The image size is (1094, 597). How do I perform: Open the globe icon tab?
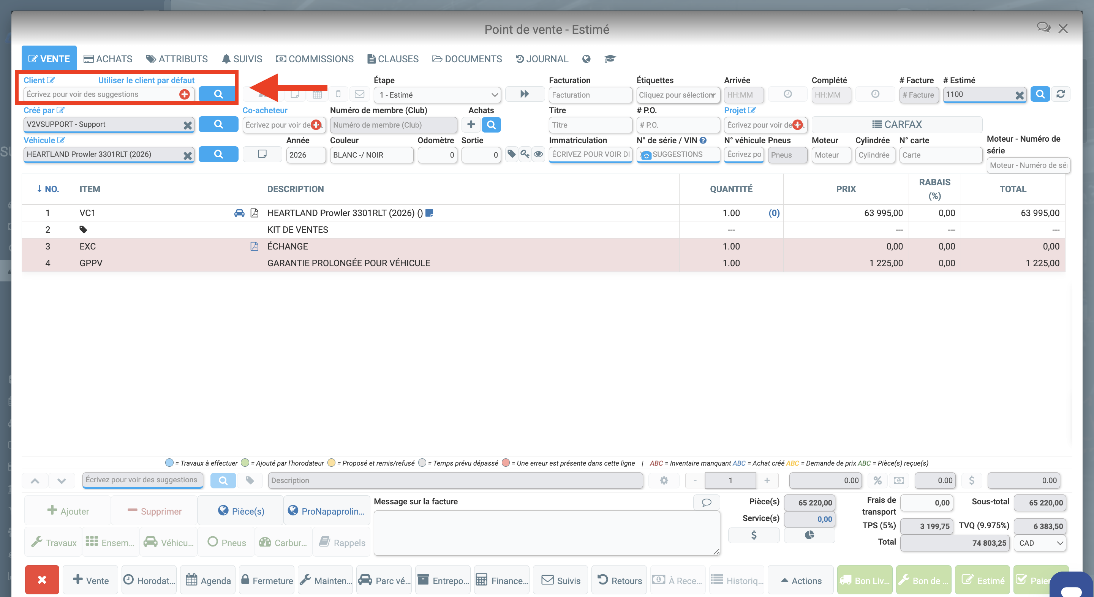point(586,59)
